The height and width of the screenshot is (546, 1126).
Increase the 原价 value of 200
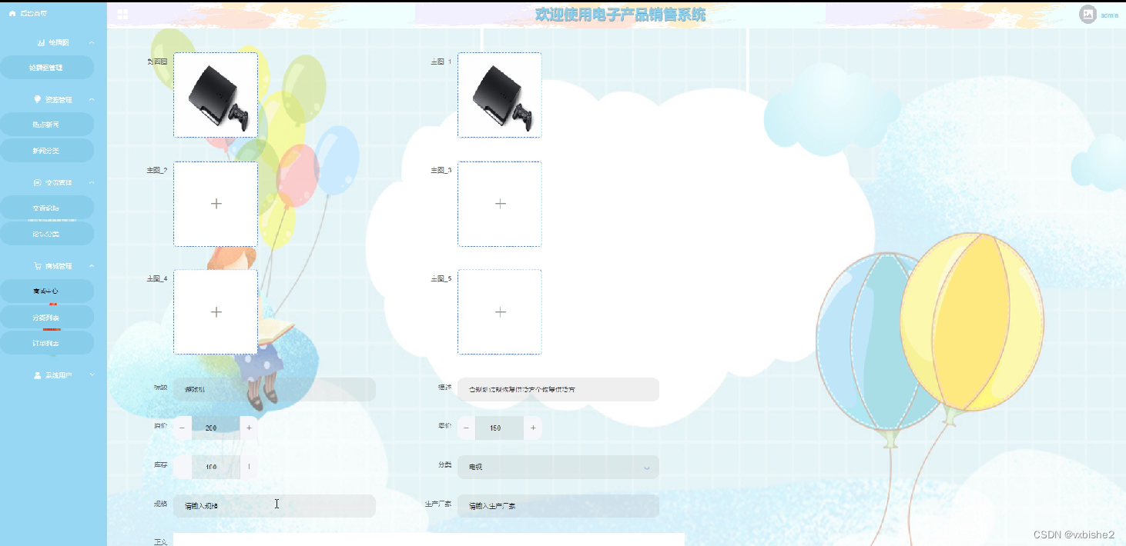(249, 428)
